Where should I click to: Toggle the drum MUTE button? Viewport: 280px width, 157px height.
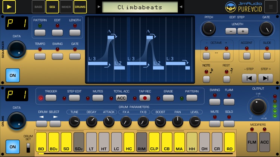215,124
